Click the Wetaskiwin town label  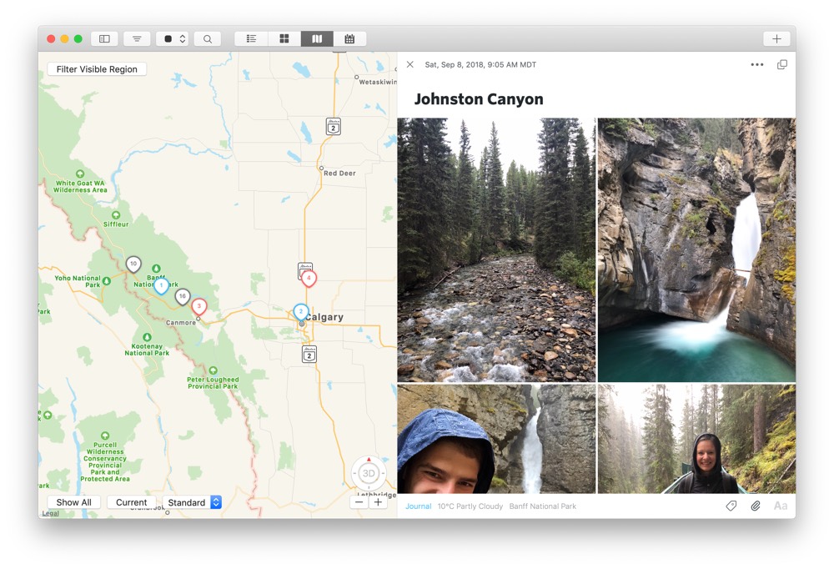click(378, 82)
